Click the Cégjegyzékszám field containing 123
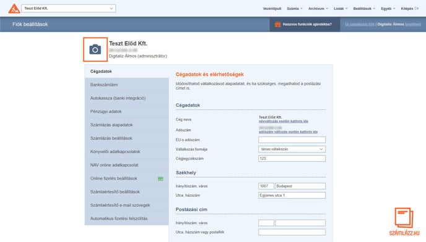426x242 pixels. (292, 159)
